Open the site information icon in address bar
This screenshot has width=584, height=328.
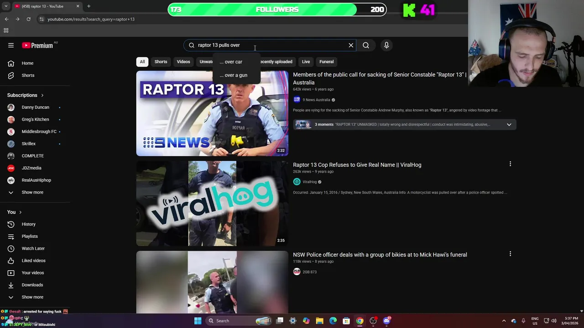pyautogui.click(x=42, y=19)
